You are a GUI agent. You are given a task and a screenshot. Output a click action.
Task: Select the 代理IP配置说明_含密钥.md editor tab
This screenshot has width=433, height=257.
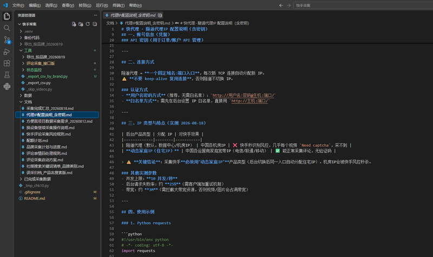(x=133, y=15)
